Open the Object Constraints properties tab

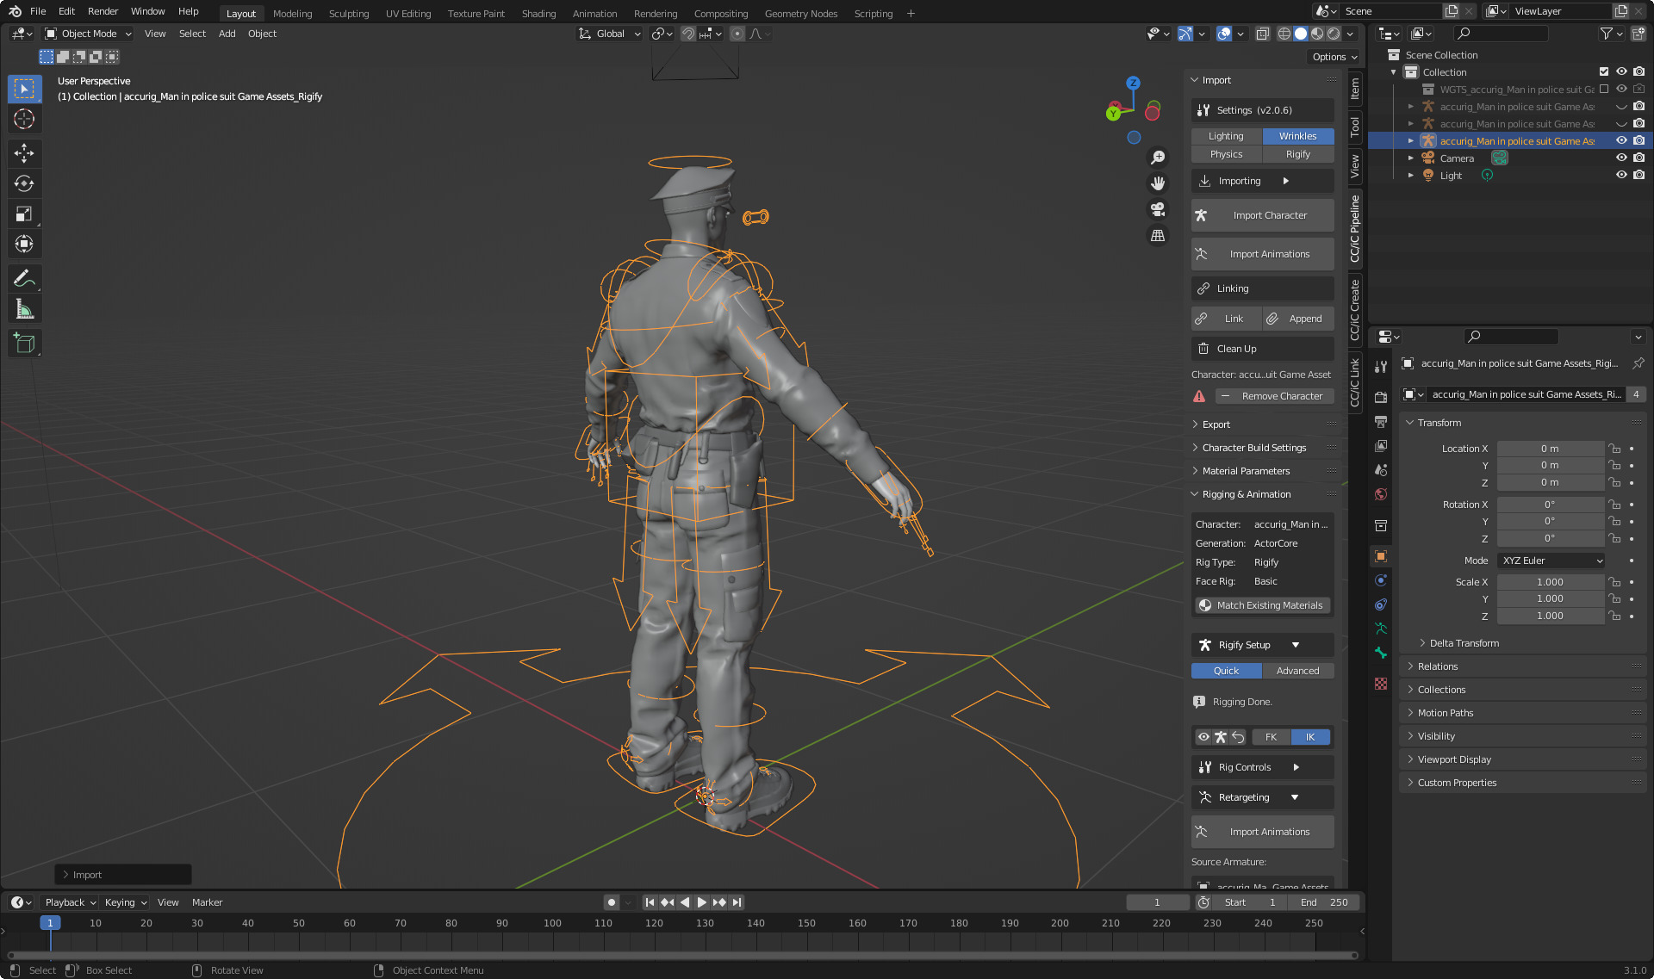(1381, 604)
